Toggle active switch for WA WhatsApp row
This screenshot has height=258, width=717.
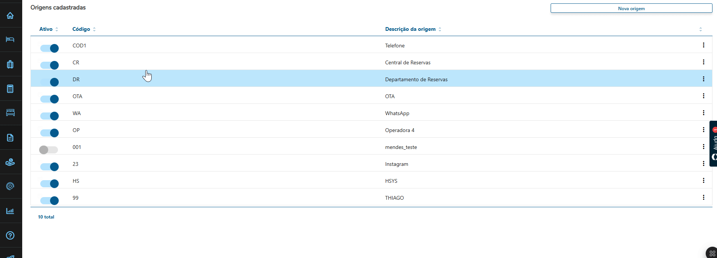pos(49,116)
